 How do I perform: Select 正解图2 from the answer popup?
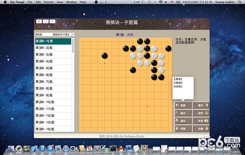tap(178, 83)
